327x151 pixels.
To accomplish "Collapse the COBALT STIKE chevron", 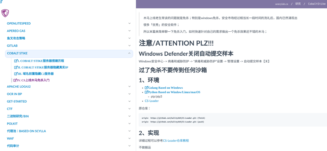I will coord(129,53).
